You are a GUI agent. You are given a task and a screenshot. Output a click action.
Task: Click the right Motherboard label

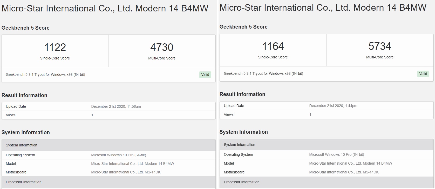point(234,172)
